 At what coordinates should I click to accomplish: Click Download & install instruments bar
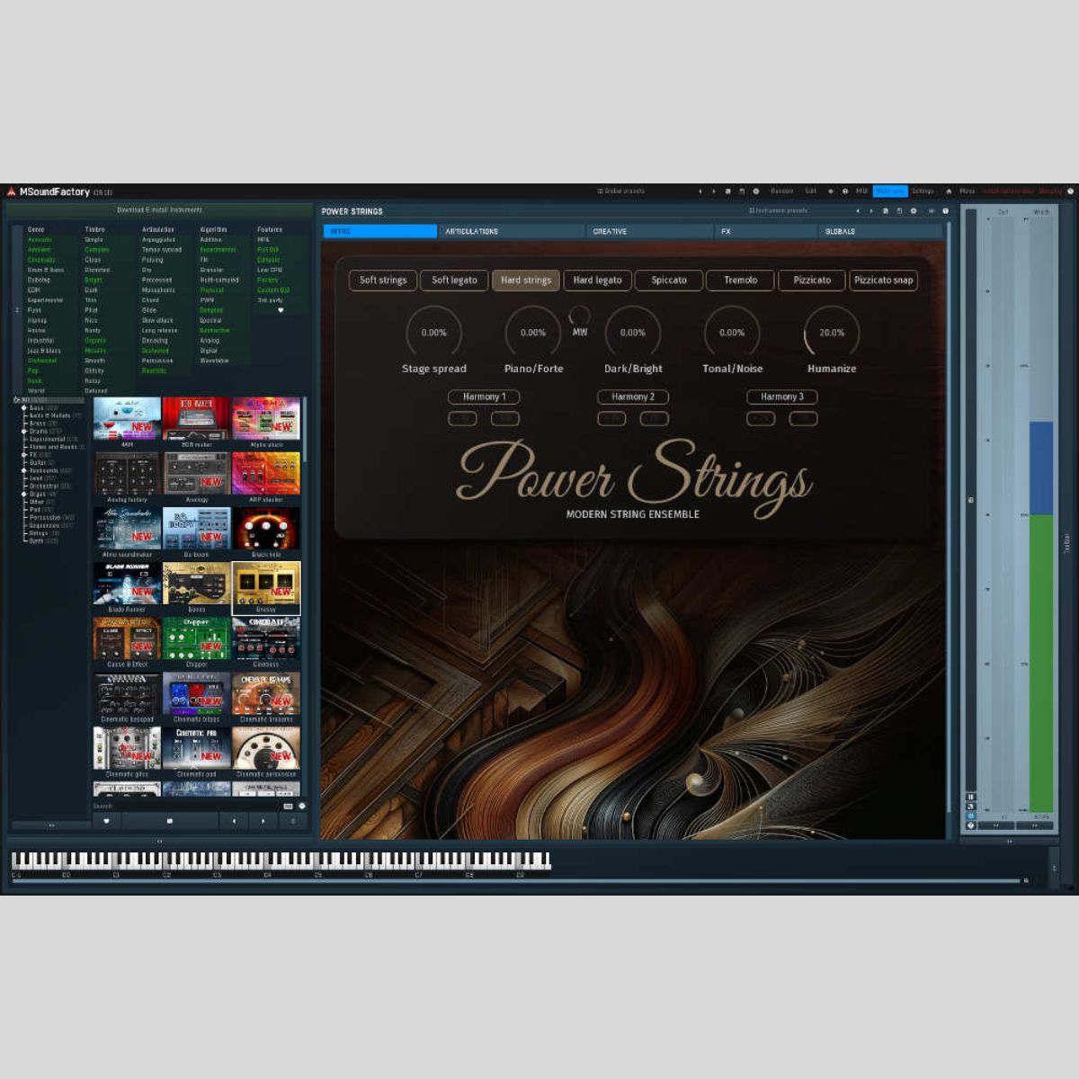pyautogui.click(x=159, y=210)
